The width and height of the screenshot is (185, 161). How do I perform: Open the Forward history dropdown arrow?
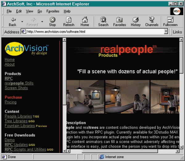point(42,22)
